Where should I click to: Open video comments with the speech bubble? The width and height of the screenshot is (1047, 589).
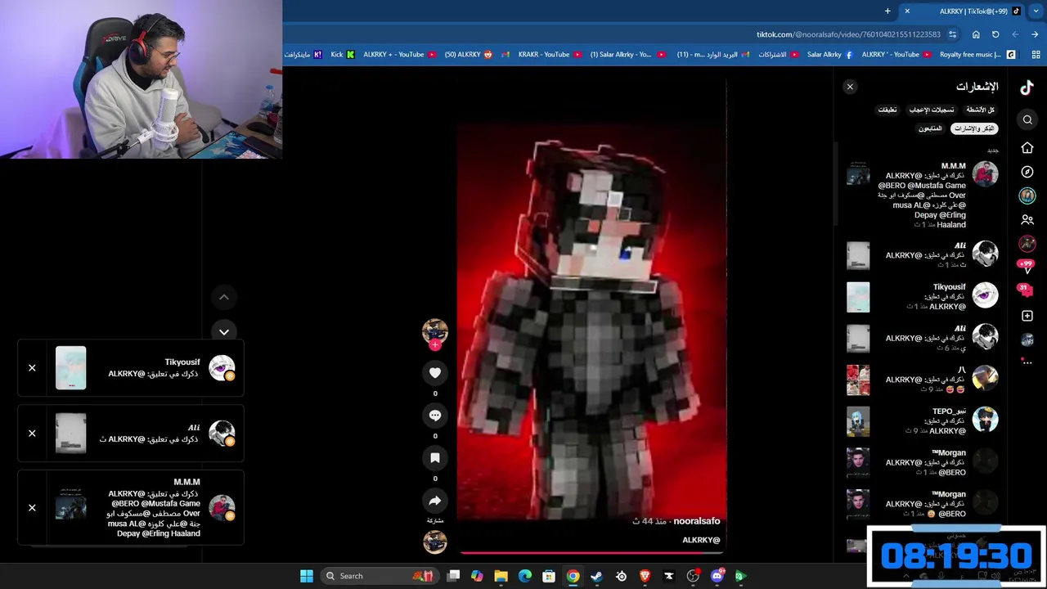(x=435, y=416)
